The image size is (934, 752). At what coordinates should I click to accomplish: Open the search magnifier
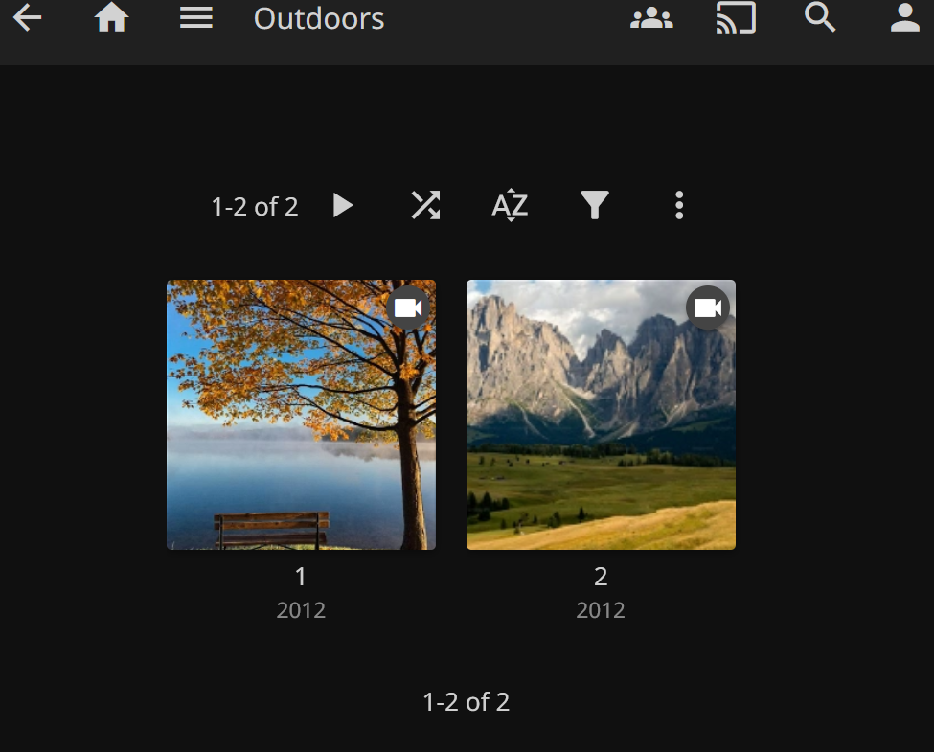[820, 18]
